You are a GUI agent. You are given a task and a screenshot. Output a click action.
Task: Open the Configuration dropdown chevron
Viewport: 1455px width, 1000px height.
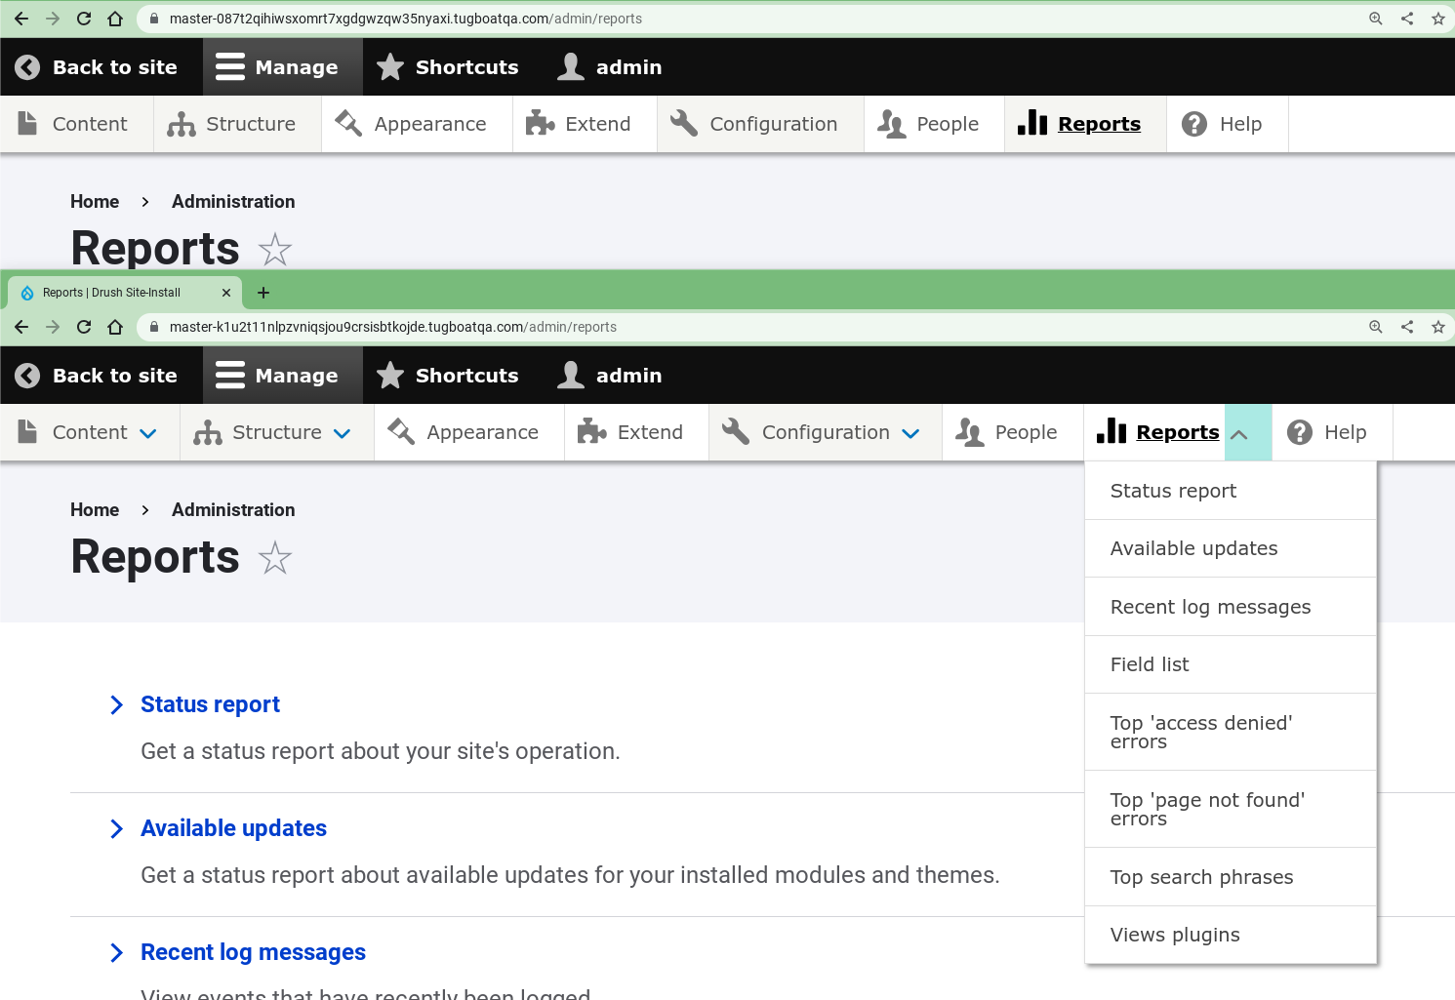coord(910,433)
